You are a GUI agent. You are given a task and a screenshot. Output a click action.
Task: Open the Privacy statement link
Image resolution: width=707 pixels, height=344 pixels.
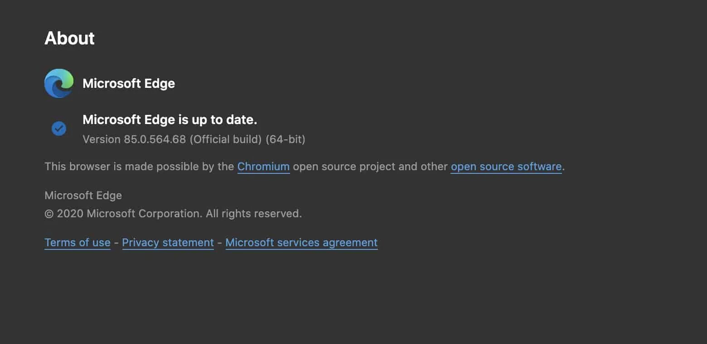pyautogui.click(x=168, y=243)
